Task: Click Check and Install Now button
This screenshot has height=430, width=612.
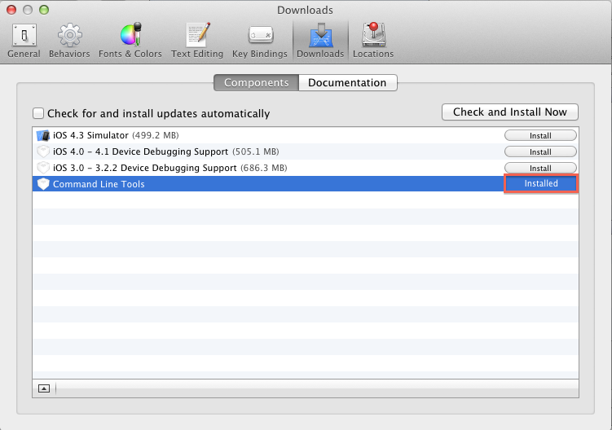Action: [x=510, y=112]
